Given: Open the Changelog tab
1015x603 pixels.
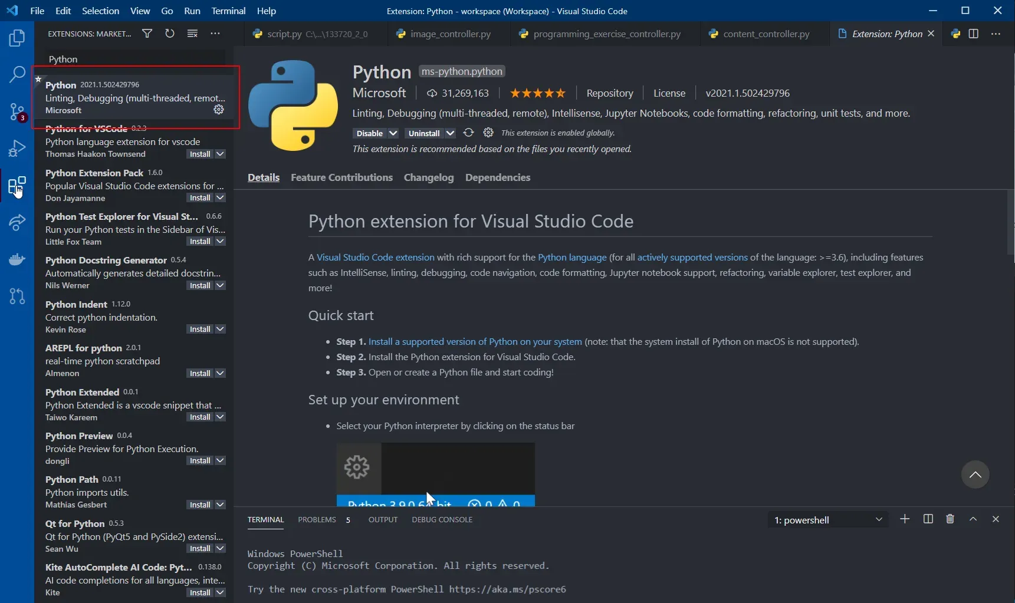Looking at the screenshot, I should 429,177.
